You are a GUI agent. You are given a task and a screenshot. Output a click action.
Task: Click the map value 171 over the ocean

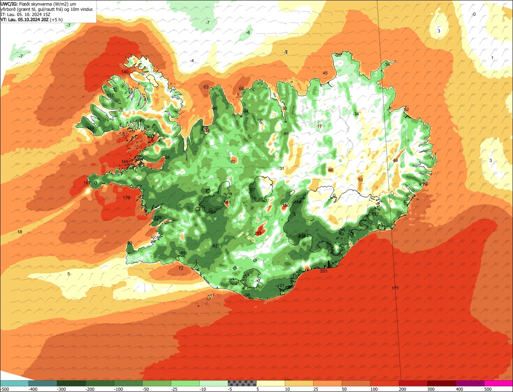pyautogui.click(x=395, y=288)
